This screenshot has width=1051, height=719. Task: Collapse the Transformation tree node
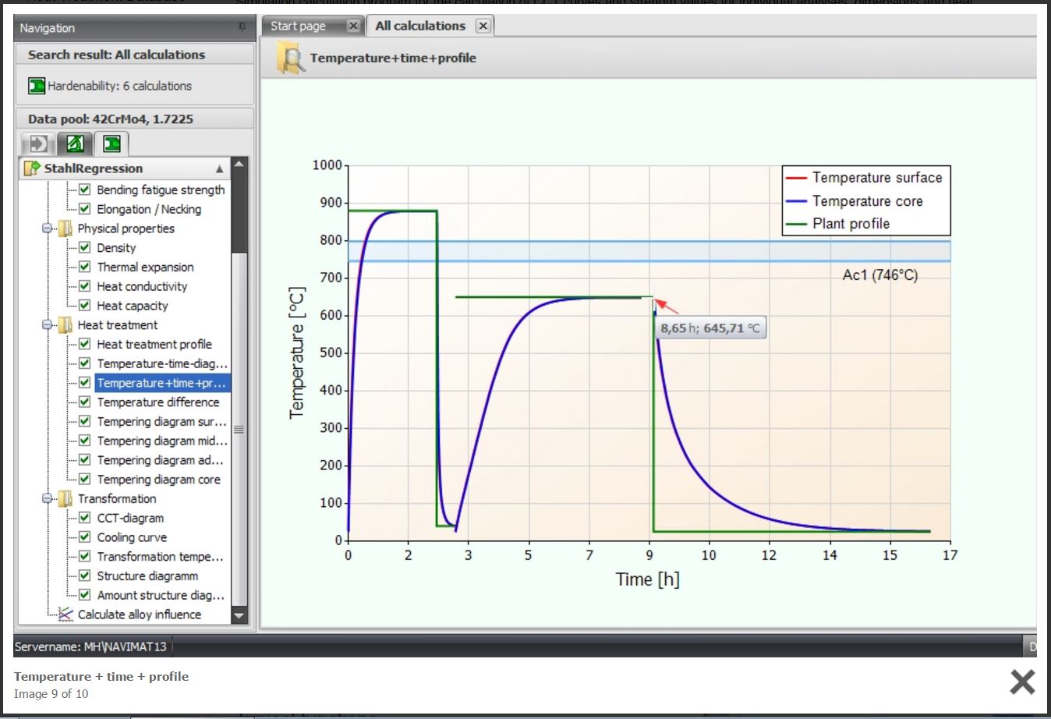tap(47, 499)
